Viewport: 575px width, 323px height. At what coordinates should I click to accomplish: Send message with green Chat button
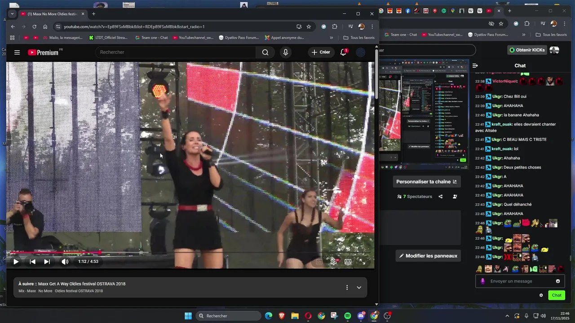pyautogui.click(x=557, y=295)
